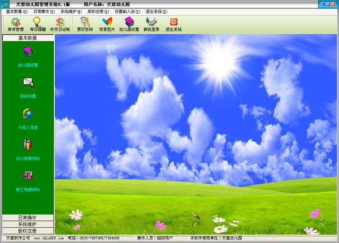Open 幼儿档案资料 sidebar icon

click(x=28, y=146)
